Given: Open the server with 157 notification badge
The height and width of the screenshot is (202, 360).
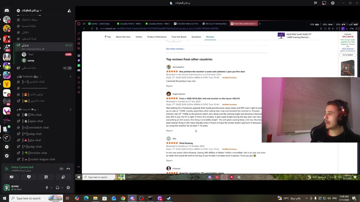Looking at the screenshot, I should click(7, 47).
